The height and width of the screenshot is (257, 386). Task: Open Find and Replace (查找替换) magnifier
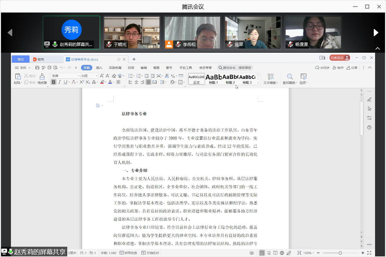point(290,77)
